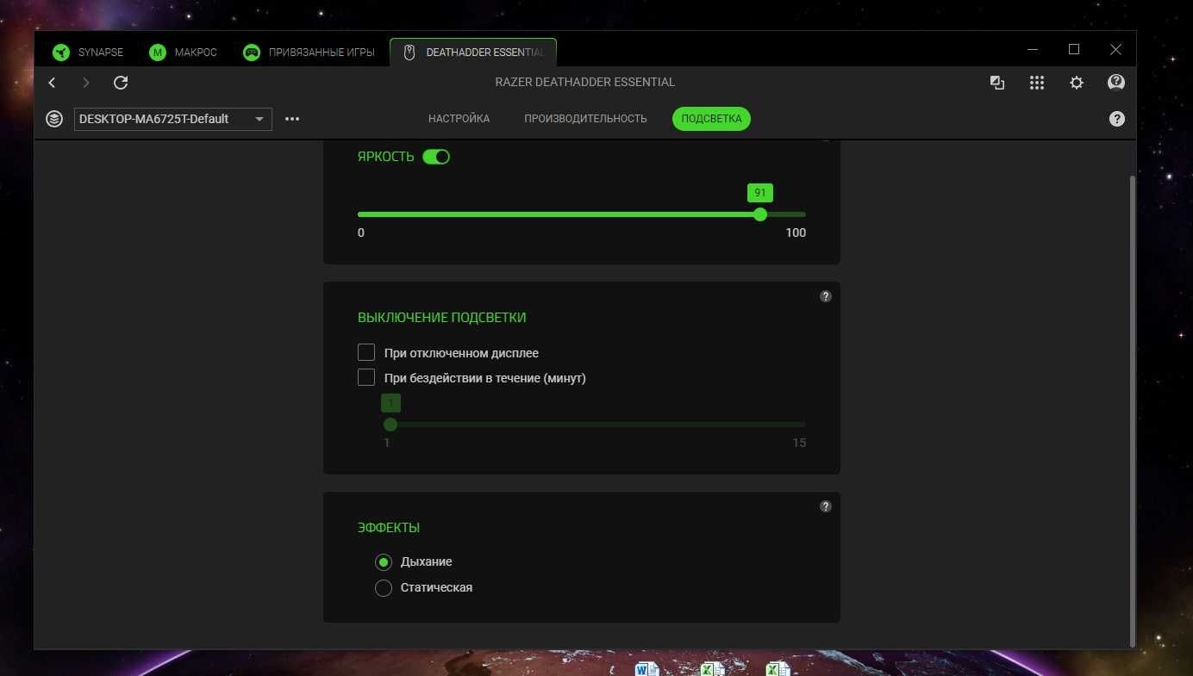Click the support headset question icon
The image size is (1193, 676).
[x=1116, y=83]
